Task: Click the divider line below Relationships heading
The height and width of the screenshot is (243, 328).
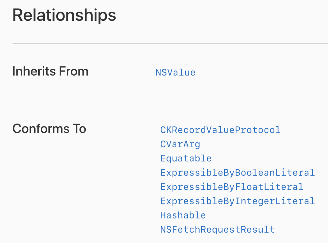Action: [x=170, y=43]
